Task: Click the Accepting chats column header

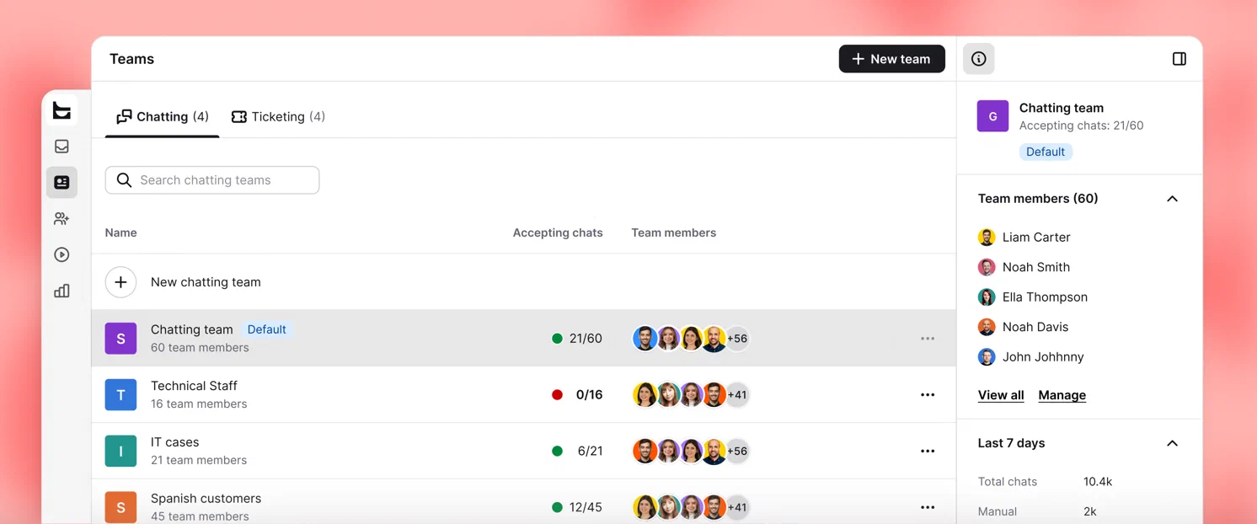Action: [558, 233]
